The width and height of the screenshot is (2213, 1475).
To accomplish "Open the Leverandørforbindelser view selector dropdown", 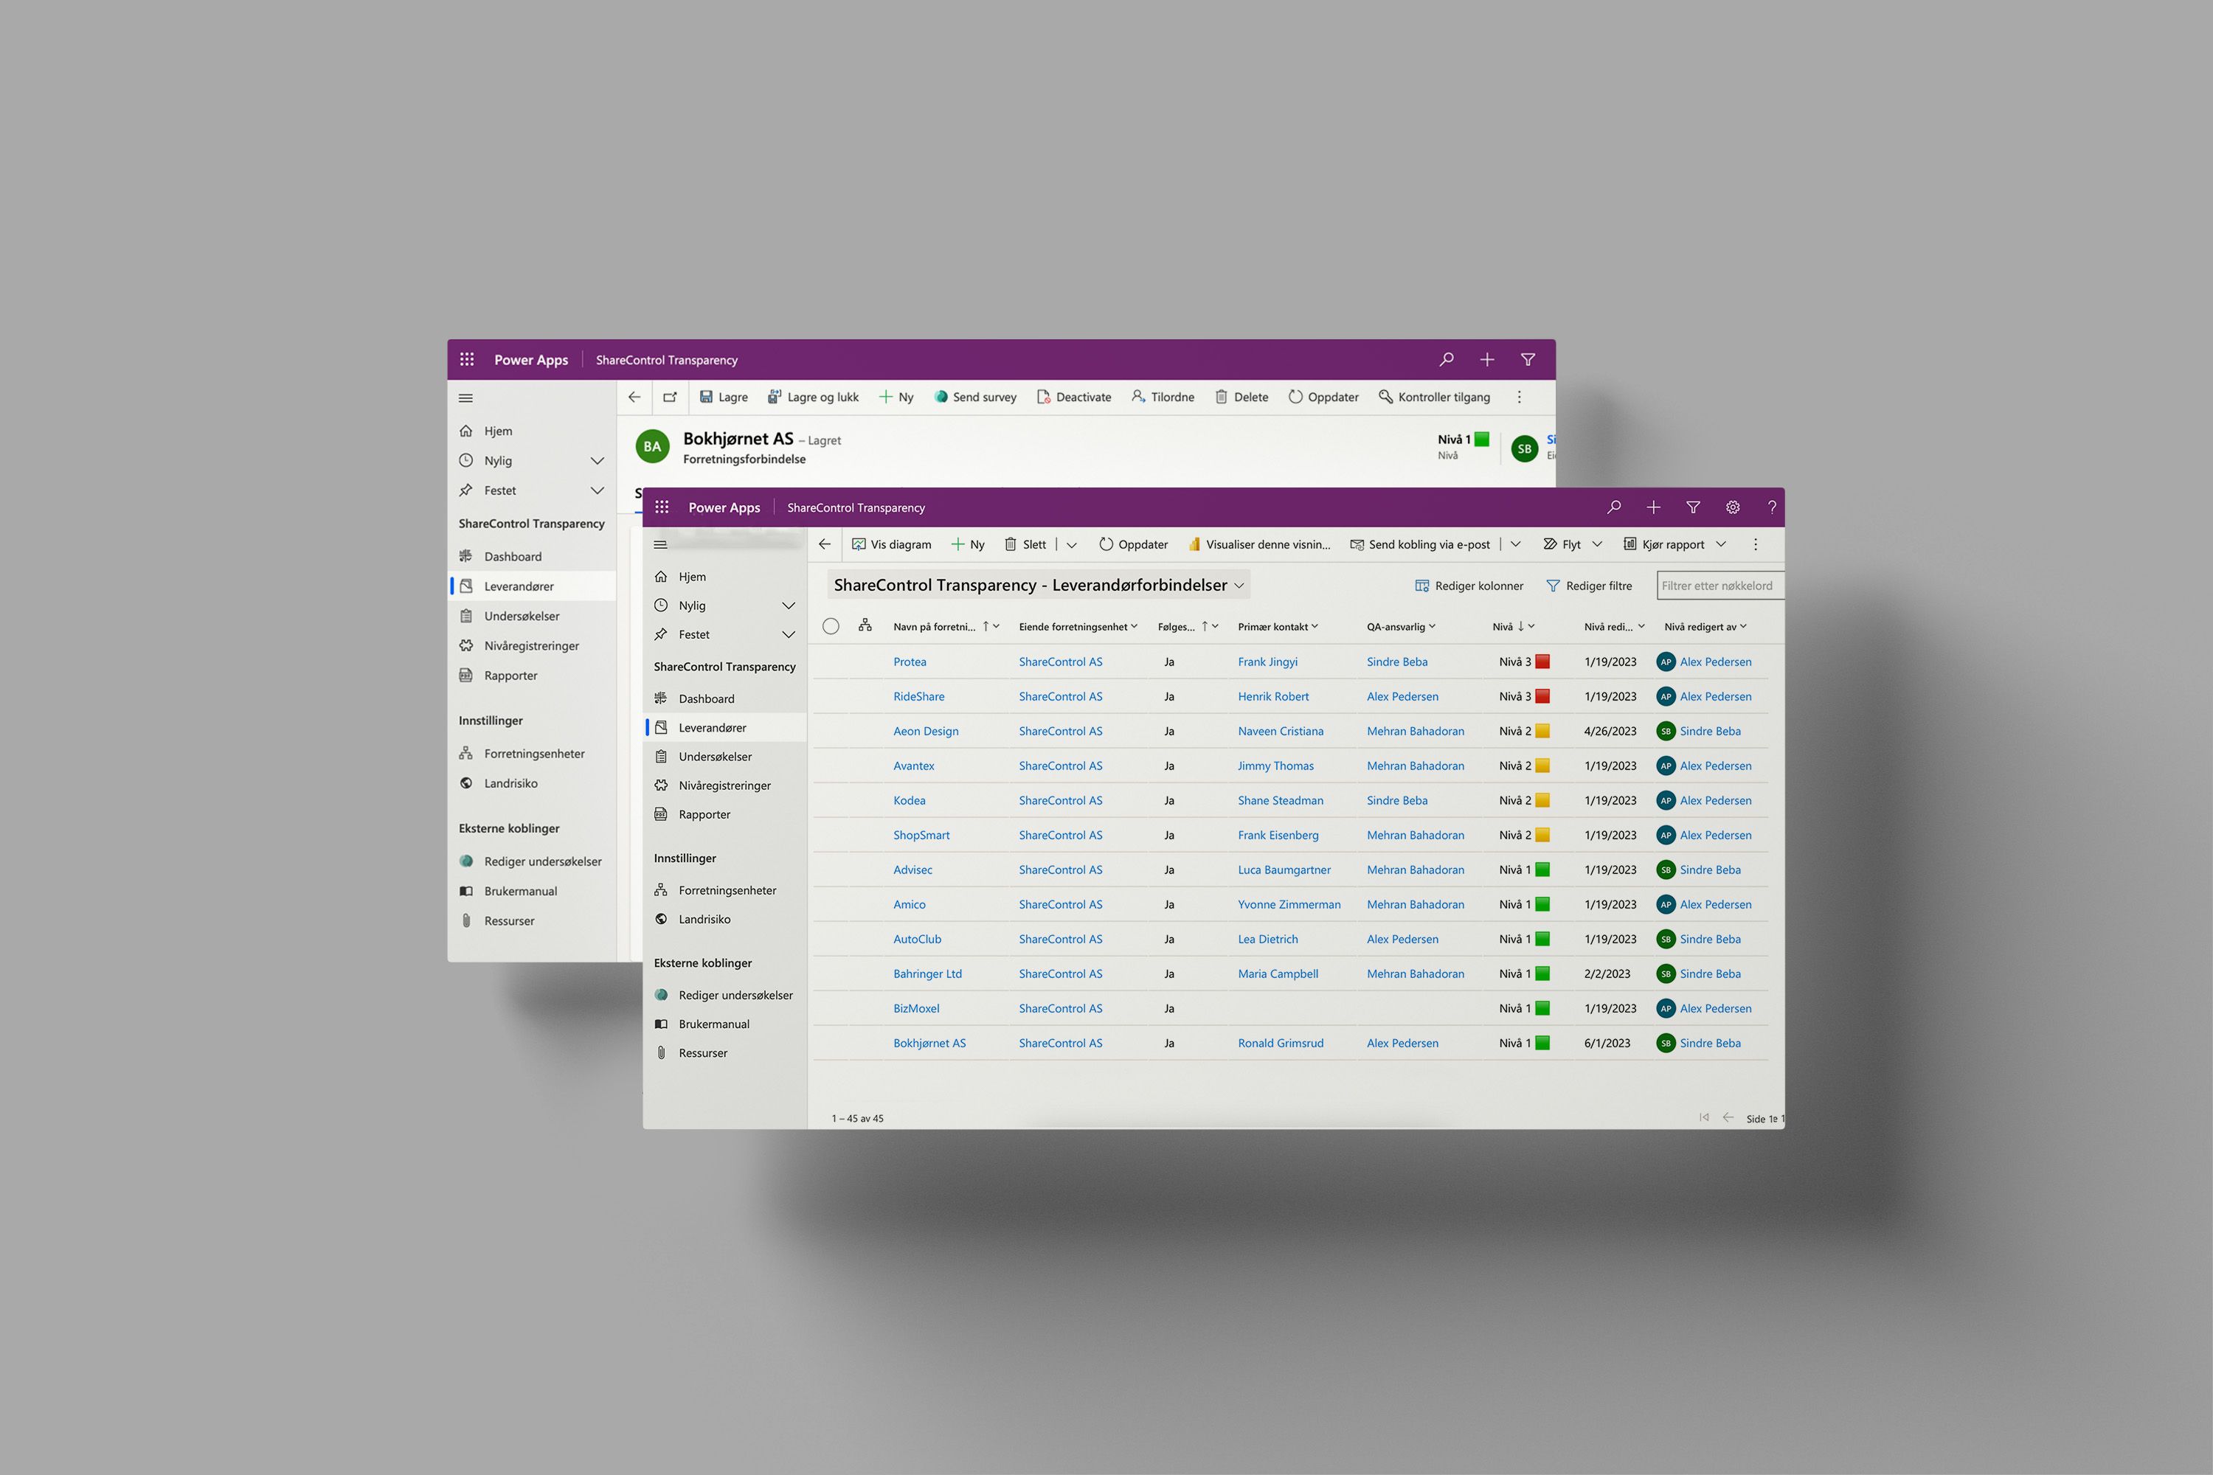I will tap(1239, 585).
